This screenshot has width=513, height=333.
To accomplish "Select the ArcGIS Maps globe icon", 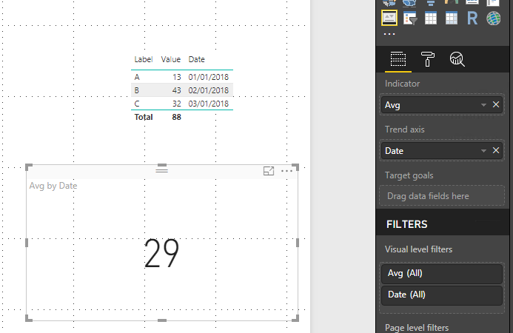I will pyautogui.click(x=493, y=18).
